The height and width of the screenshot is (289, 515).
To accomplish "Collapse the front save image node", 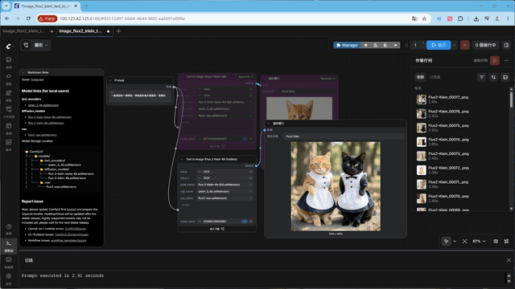I will click(269, 124).
